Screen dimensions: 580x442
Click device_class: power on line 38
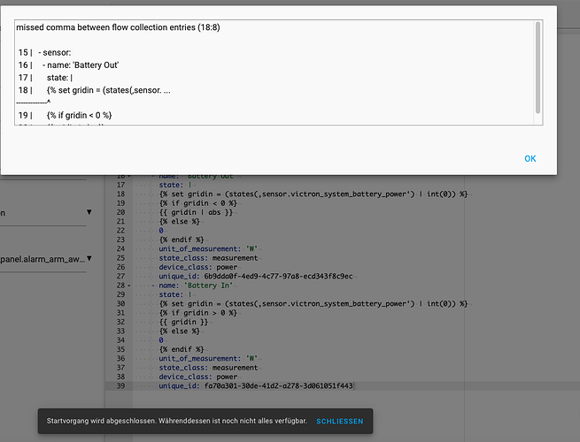197,377
